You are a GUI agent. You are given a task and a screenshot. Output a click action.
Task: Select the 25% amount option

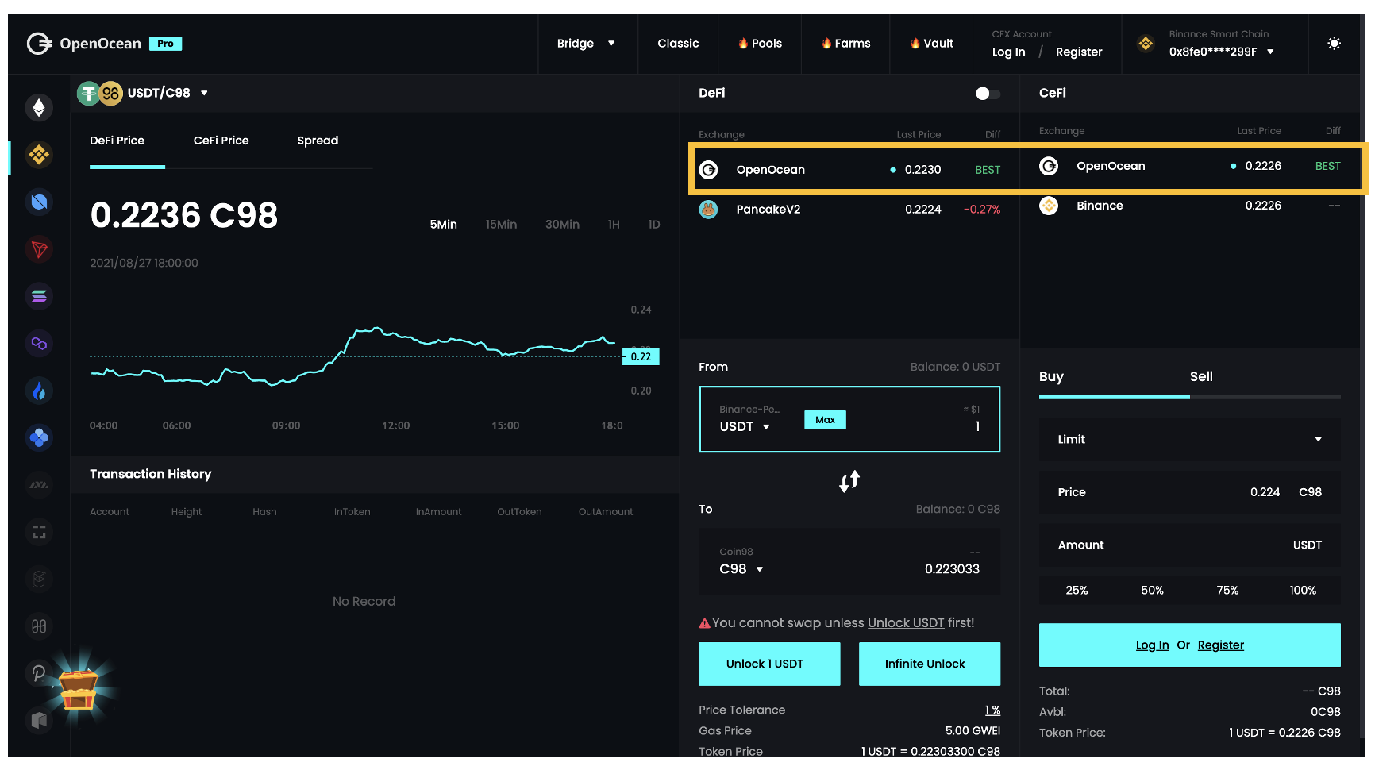pyautogui.click(x=1077, y=591)
